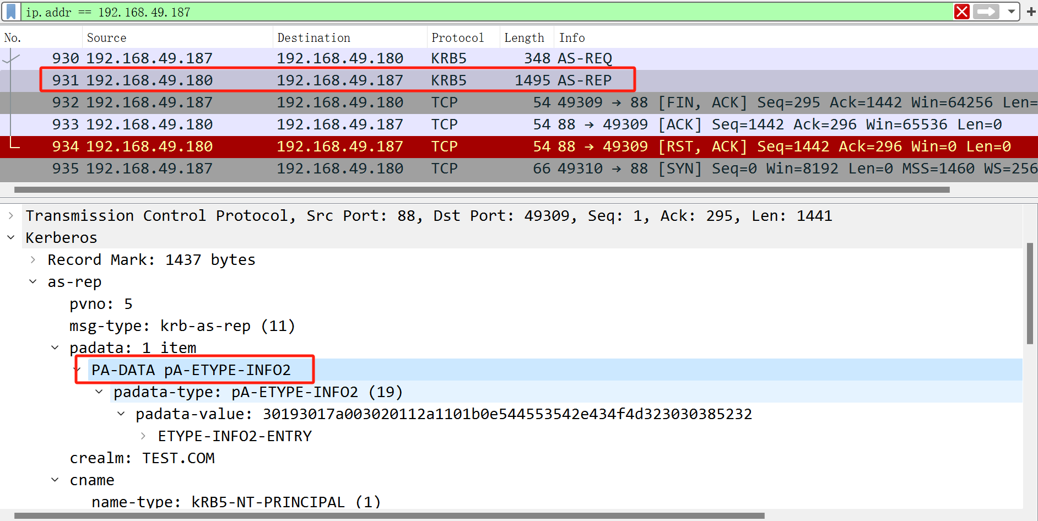
Task: Sort packets by Protocol column header
Action: click(x=457, y=38)
